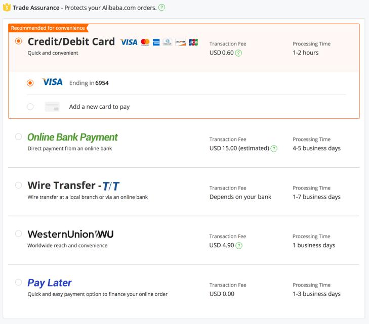Viewport: 369px width, 324px height.
Task: Click the Visa logo beside Credit/Debit Card
Action: [129, 42]
